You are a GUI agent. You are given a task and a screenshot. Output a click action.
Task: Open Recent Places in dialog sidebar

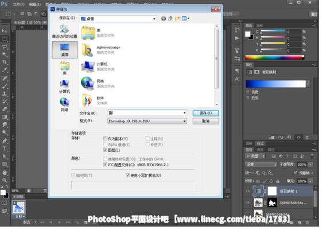tap(64, 32)
